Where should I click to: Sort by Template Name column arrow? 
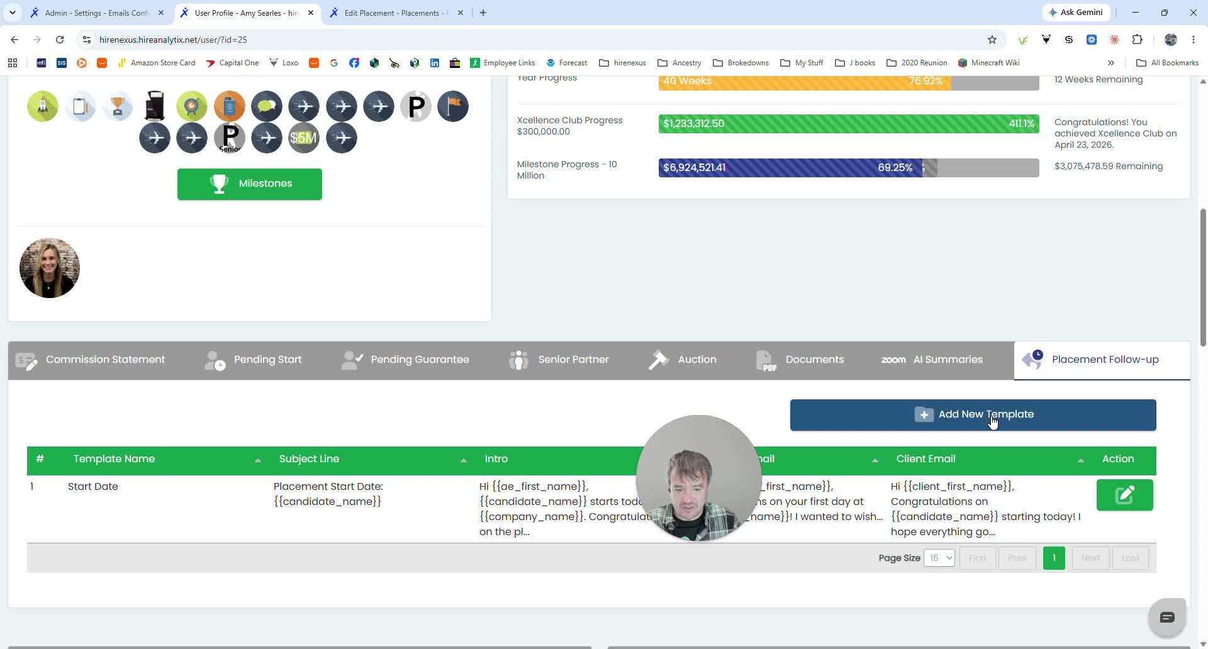point(258,460)
